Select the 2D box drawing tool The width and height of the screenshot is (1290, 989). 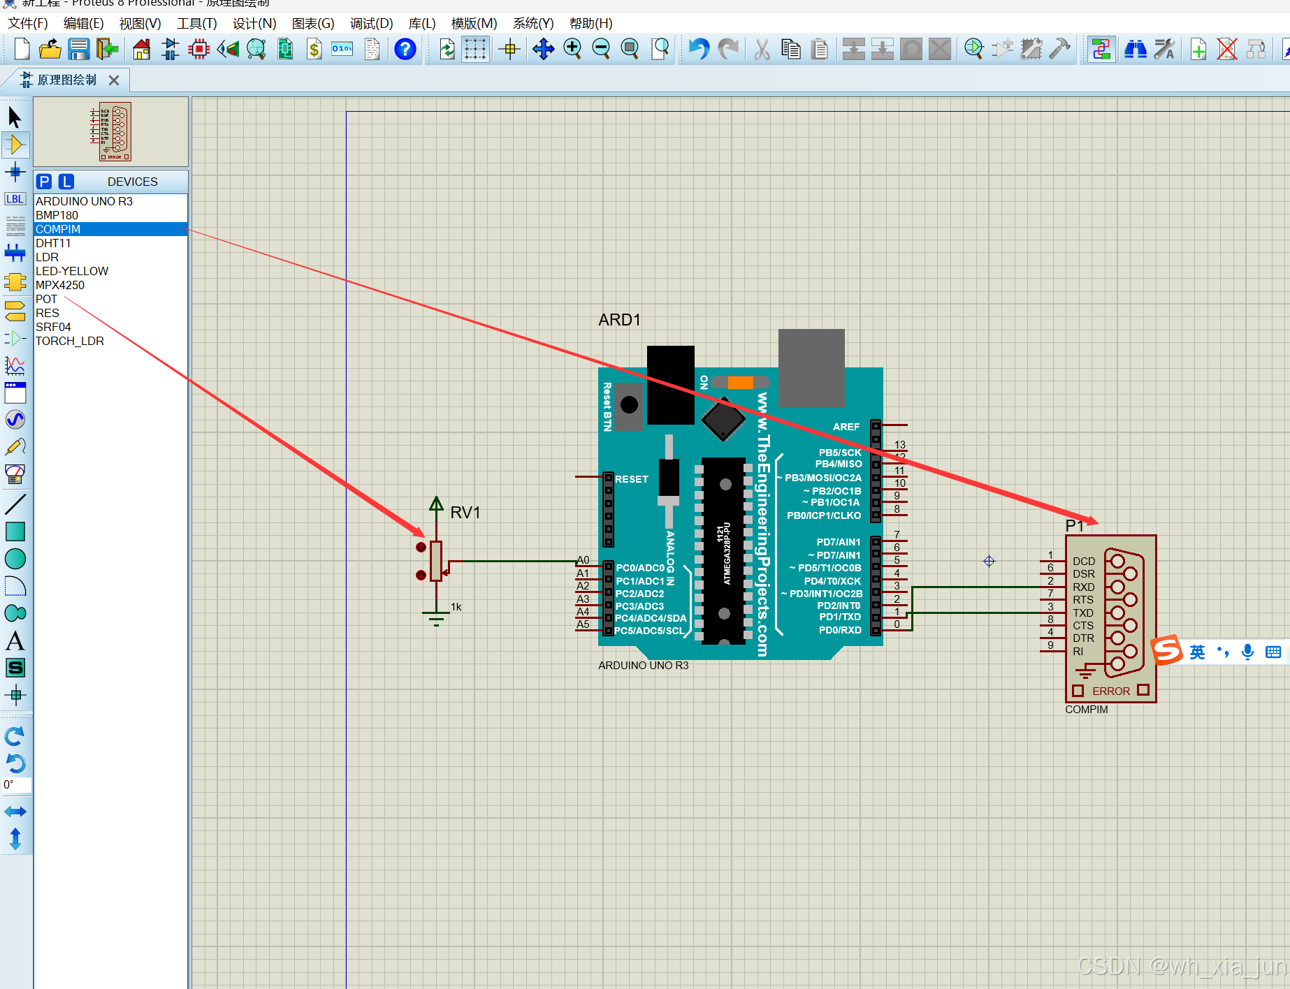[15, 532]
